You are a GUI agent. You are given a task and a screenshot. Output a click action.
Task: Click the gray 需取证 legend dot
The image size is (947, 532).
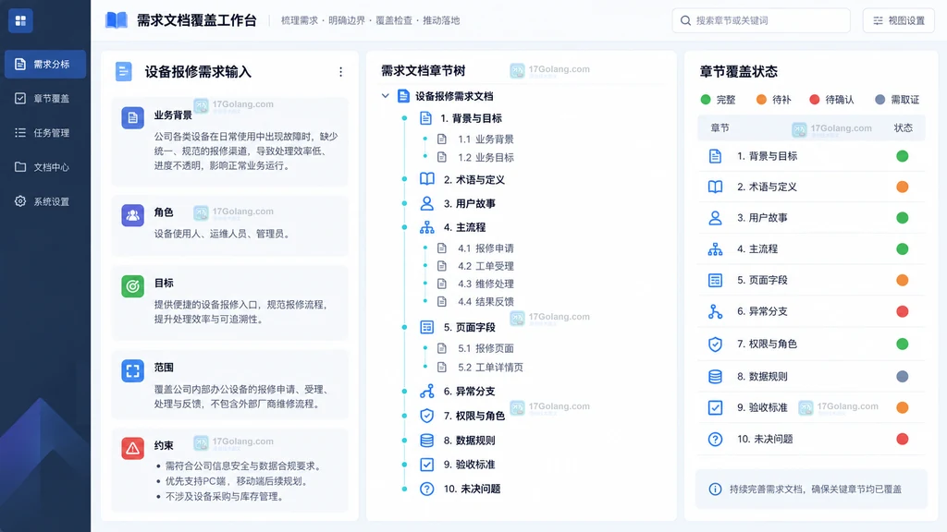(x=880, y=100)
